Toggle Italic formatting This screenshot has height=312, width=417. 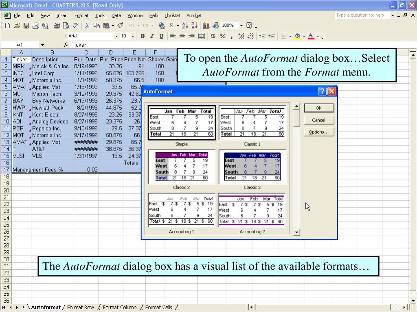[152, 36]
